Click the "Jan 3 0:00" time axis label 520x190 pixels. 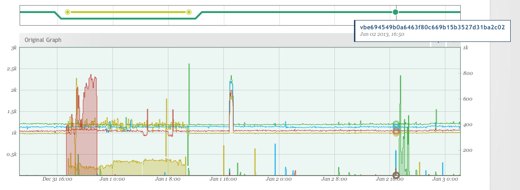(445, 179)
